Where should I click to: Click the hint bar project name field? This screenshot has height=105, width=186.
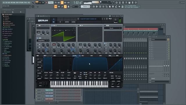tap(16, 6)
